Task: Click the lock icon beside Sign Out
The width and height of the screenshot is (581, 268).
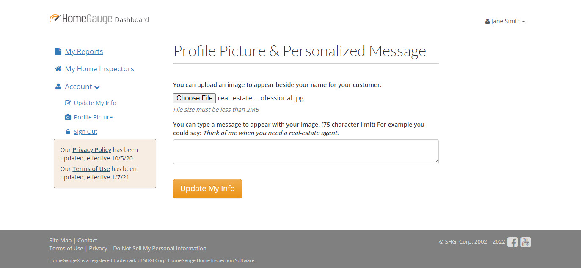Action: (68, 132)
